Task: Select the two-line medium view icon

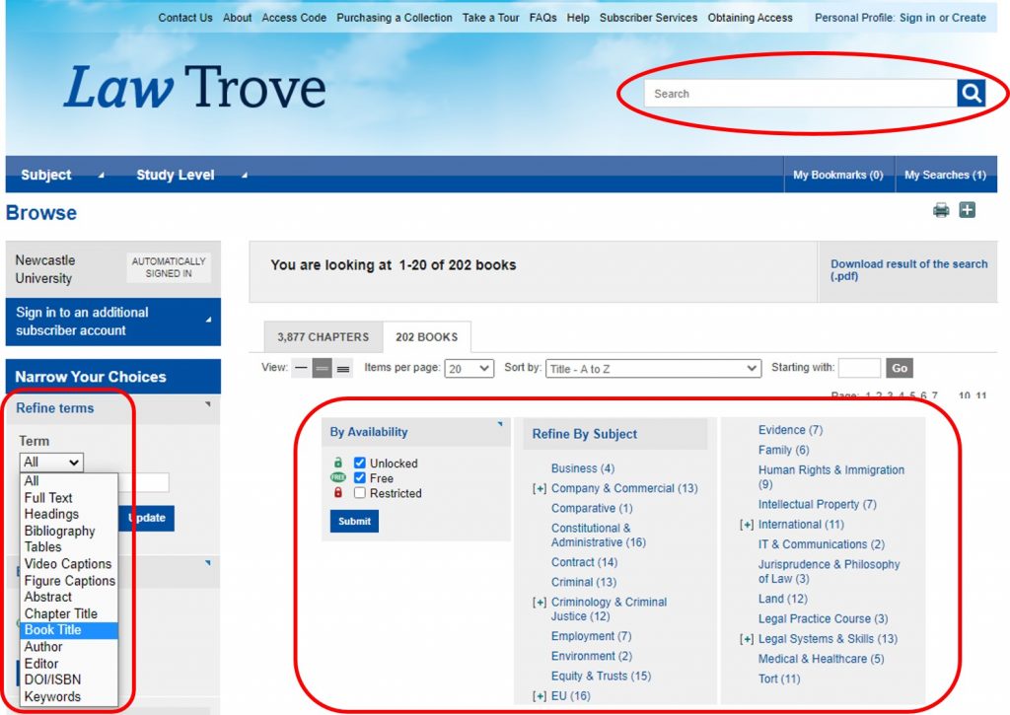Action: tap(323, 368)
